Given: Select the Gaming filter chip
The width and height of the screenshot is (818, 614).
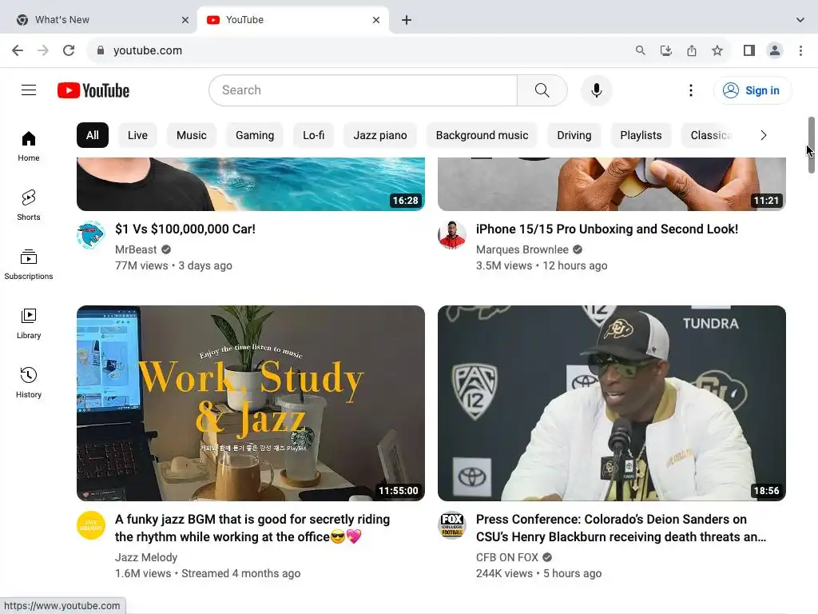Looking at the screenshot, I should [x=255, y=135].
